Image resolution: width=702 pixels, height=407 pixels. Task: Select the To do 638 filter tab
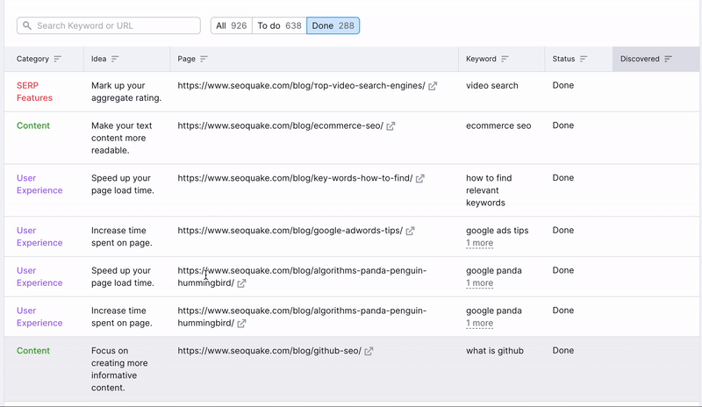(279, 25)
